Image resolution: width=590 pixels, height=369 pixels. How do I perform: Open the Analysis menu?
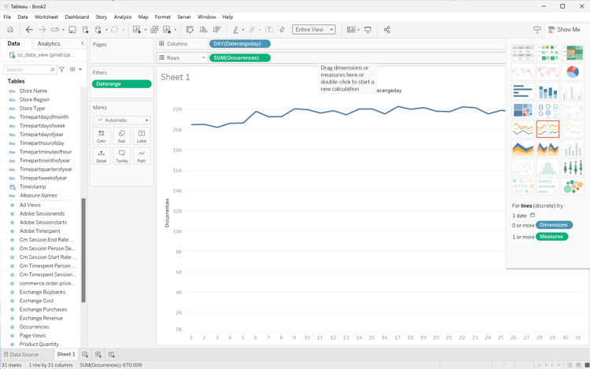point(123,17)
